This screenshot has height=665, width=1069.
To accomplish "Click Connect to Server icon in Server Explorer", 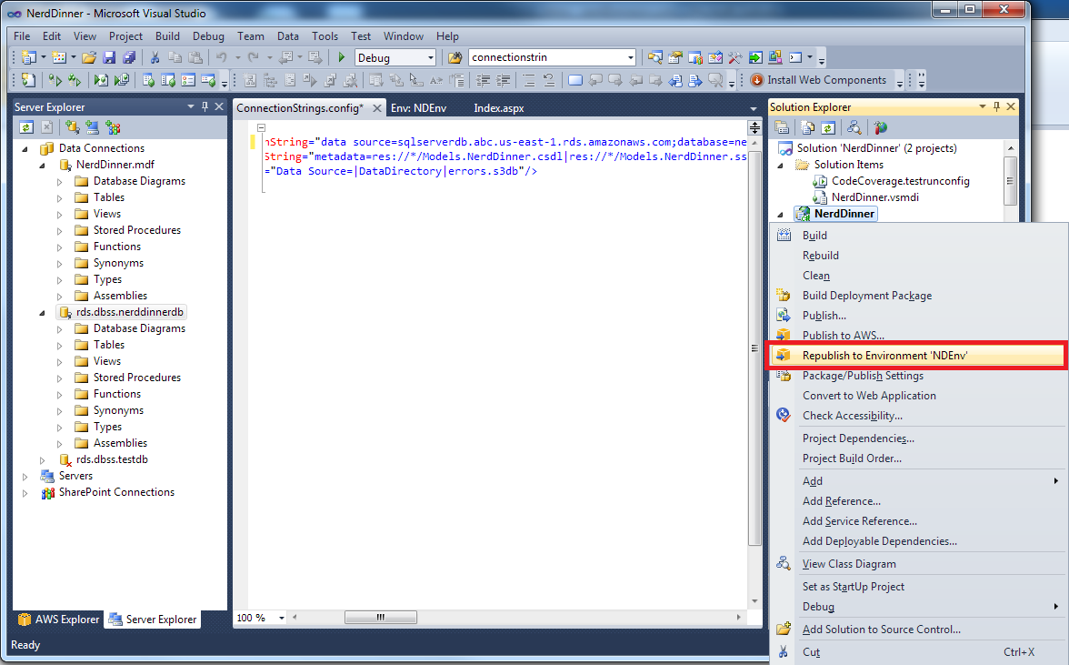I will (92, 127).
